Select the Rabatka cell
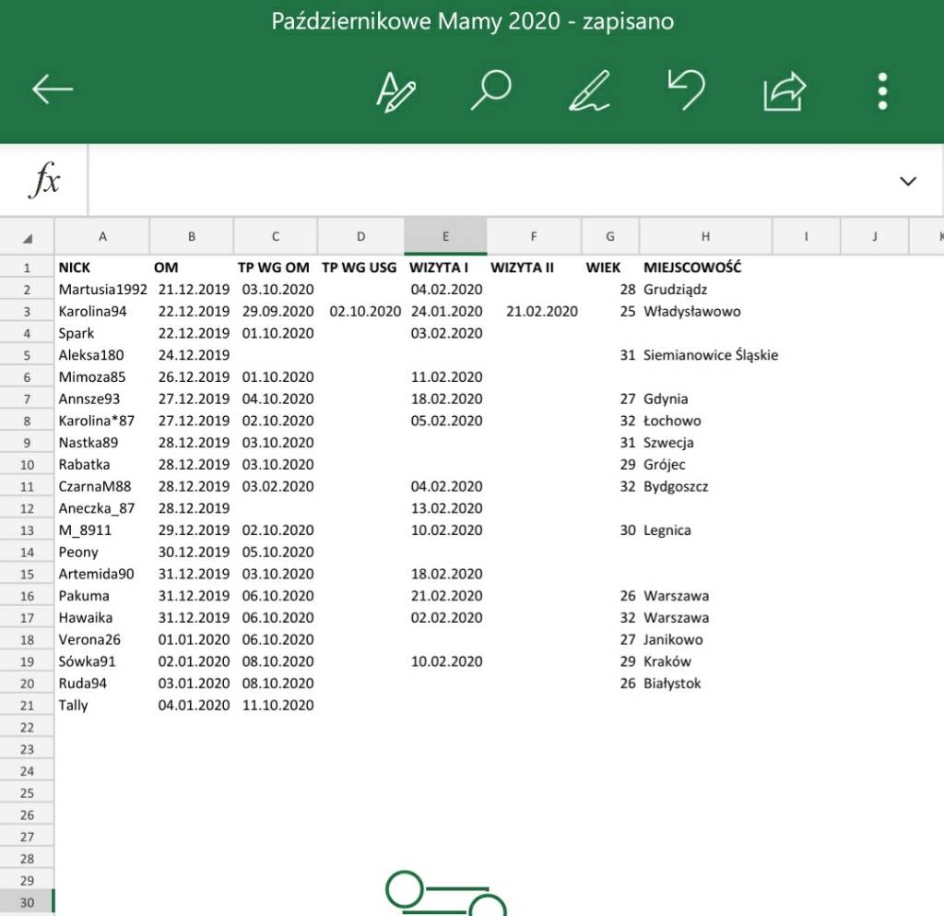This screenshot has width=944, height=916. [x=102, y=464]
